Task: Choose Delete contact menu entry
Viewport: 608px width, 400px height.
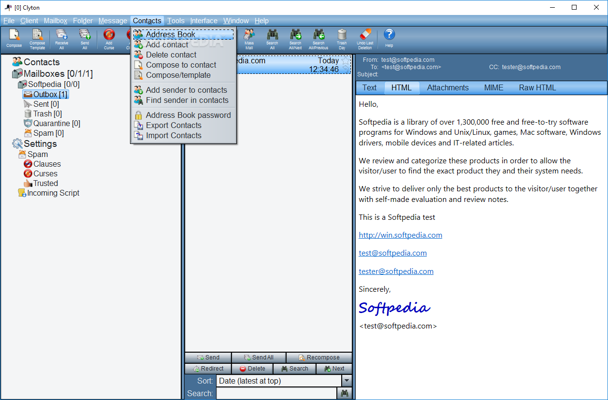Action: click(184, 55)
